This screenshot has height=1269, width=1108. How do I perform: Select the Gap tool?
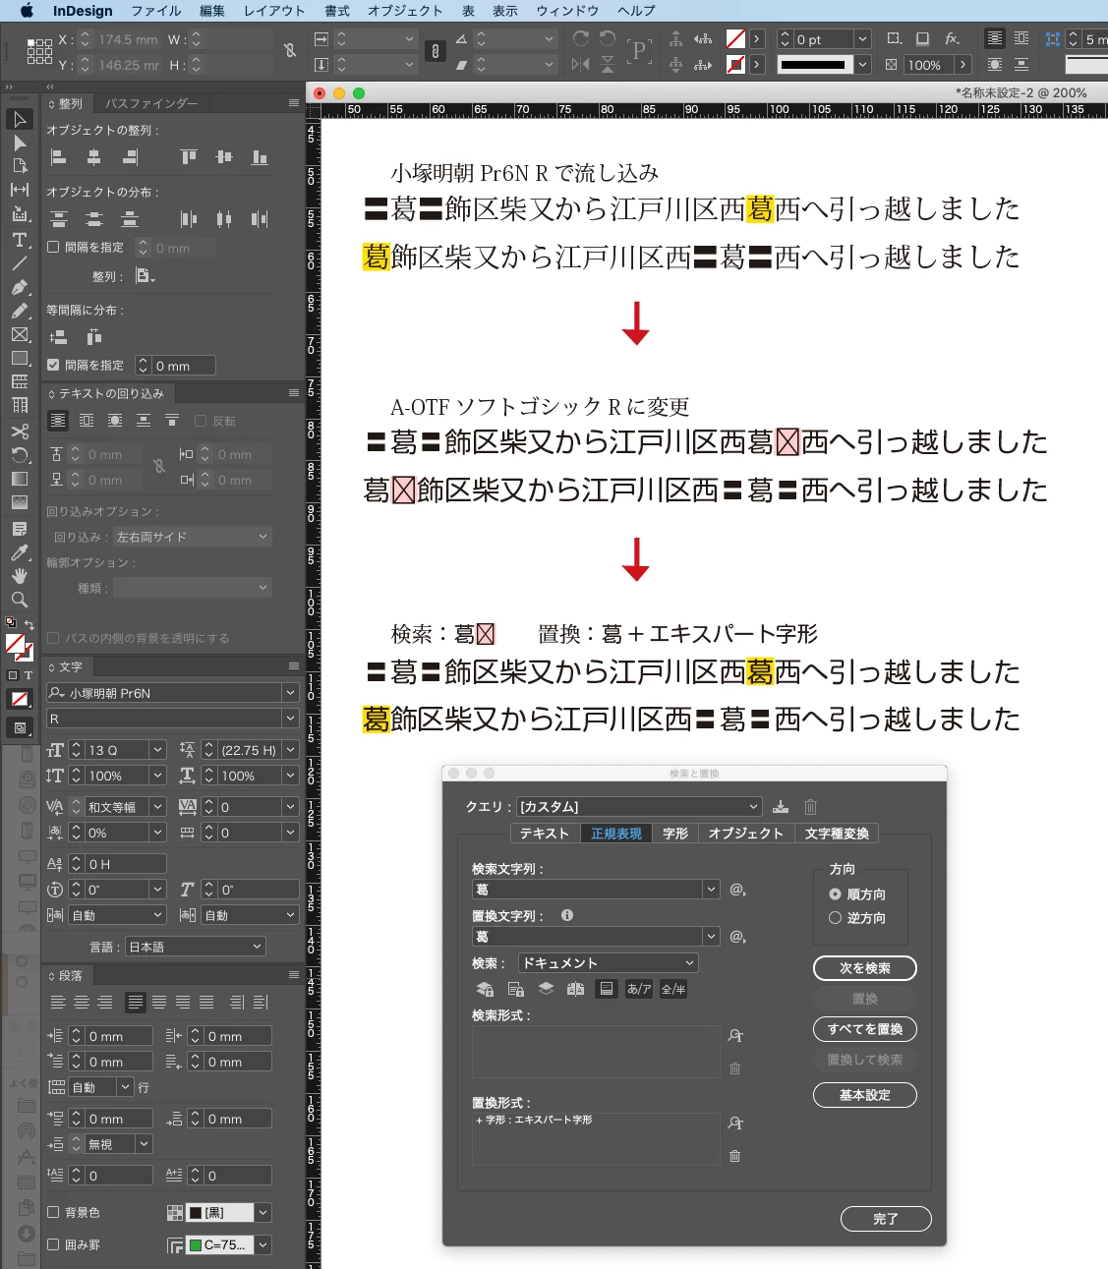pyautogui.click(x=20, y=190)
